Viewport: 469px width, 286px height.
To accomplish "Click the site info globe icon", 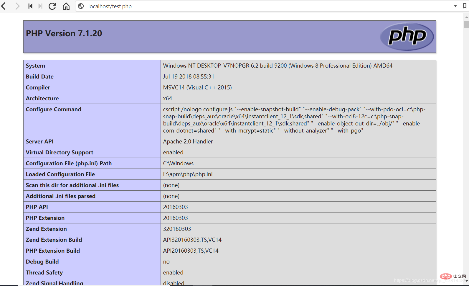I will (81, 6).
